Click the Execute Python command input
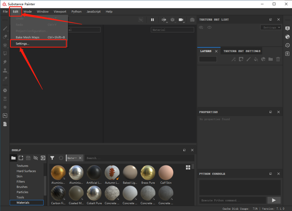 (x=233, y=200)
